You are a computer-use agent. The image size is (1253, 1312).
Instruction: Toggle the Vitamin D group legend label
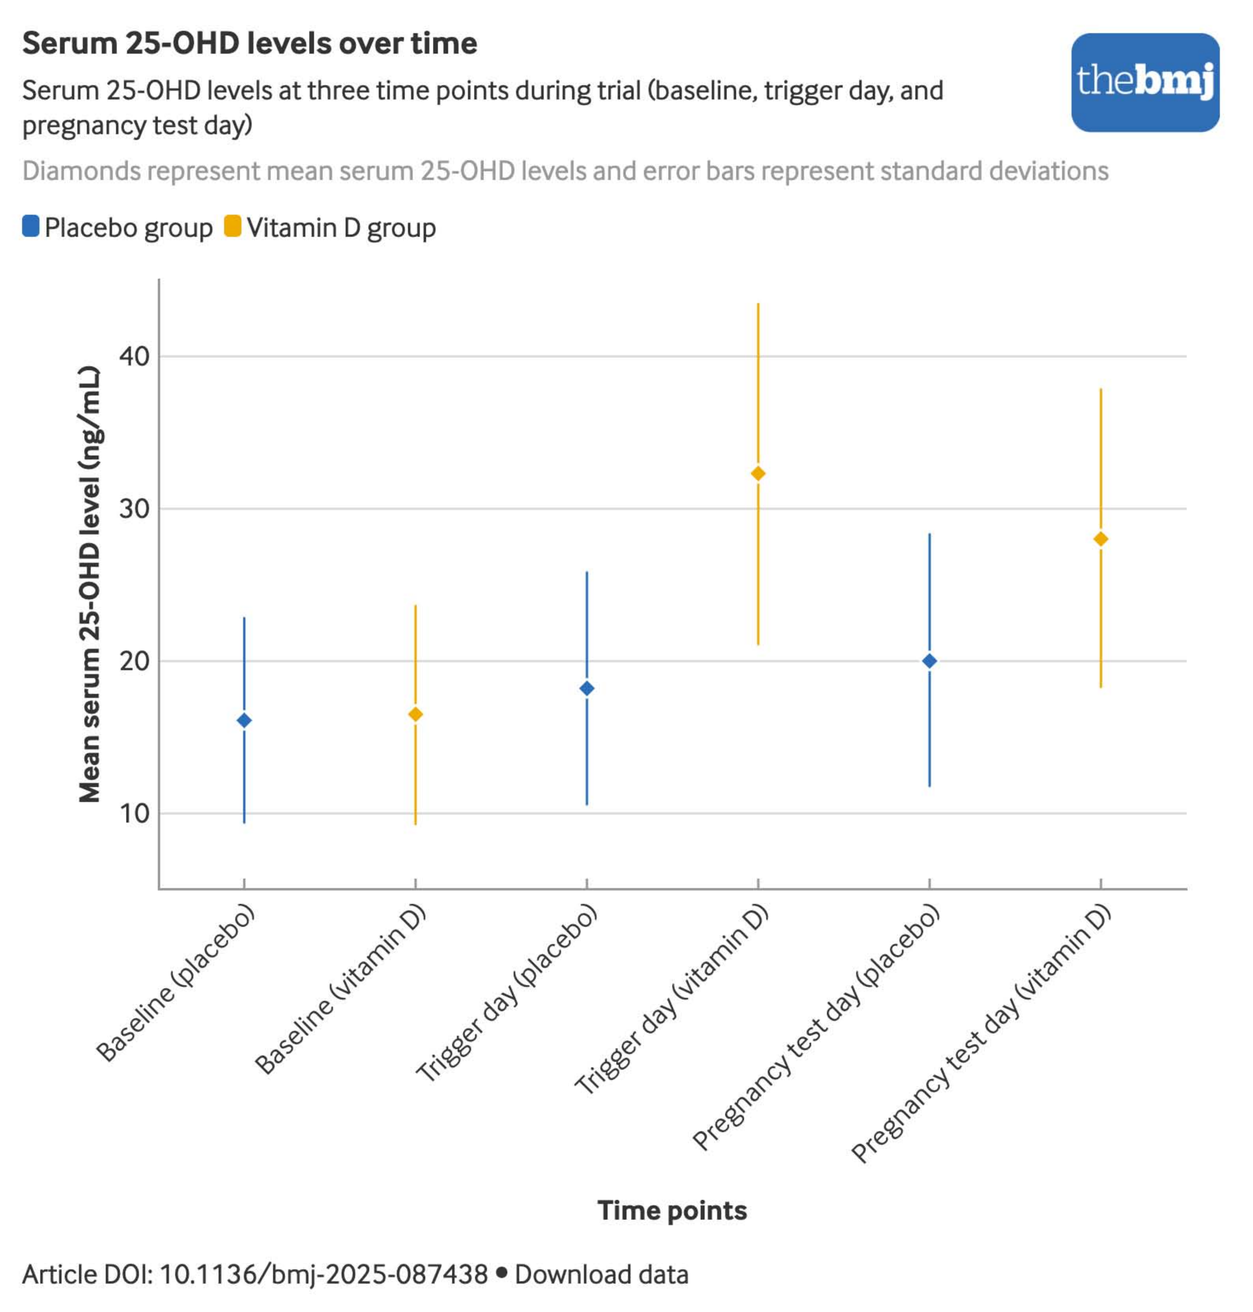[x=341, y=228]
